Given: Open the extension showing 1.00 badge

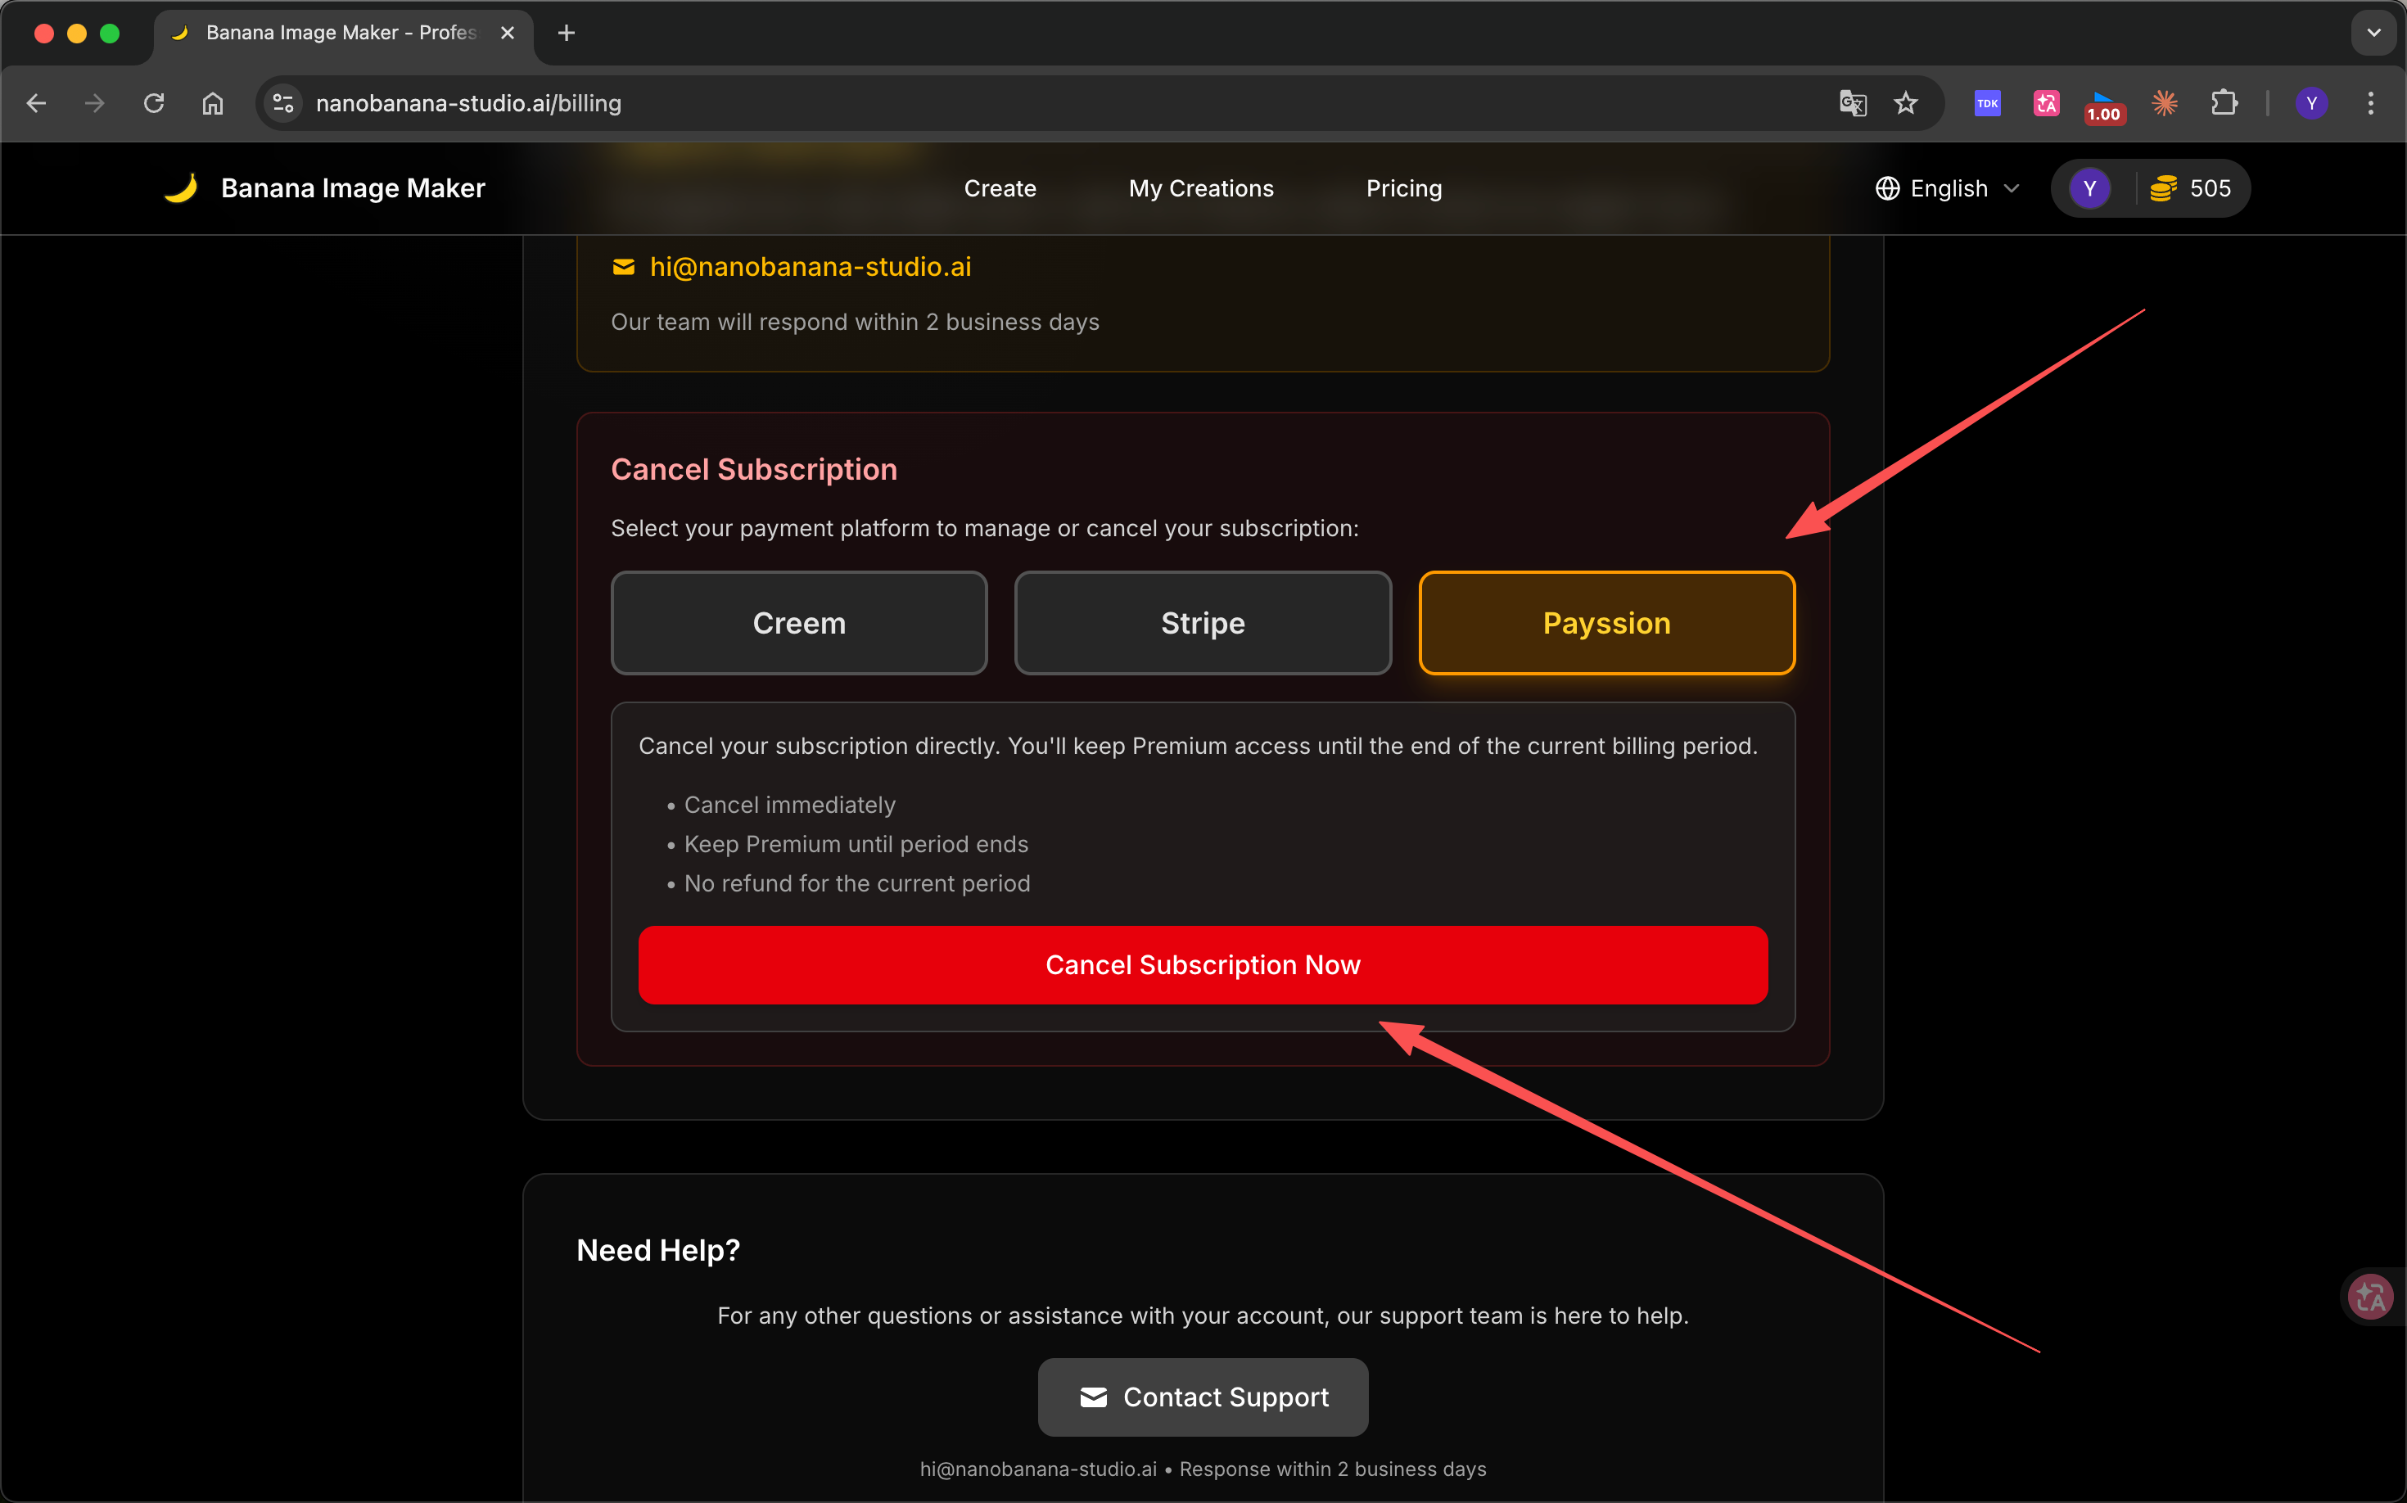Looking at the screenshot, I should point(2104,106).
